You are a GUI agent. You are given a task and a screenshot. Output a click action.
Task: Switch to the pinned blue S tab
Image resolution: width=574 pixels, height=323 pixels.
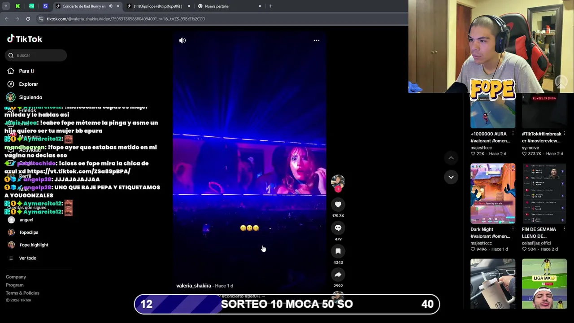point(45,6)
